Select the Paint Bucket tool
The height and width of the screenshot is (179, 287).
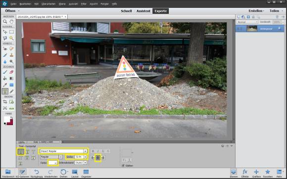click(x=5, y=79)
